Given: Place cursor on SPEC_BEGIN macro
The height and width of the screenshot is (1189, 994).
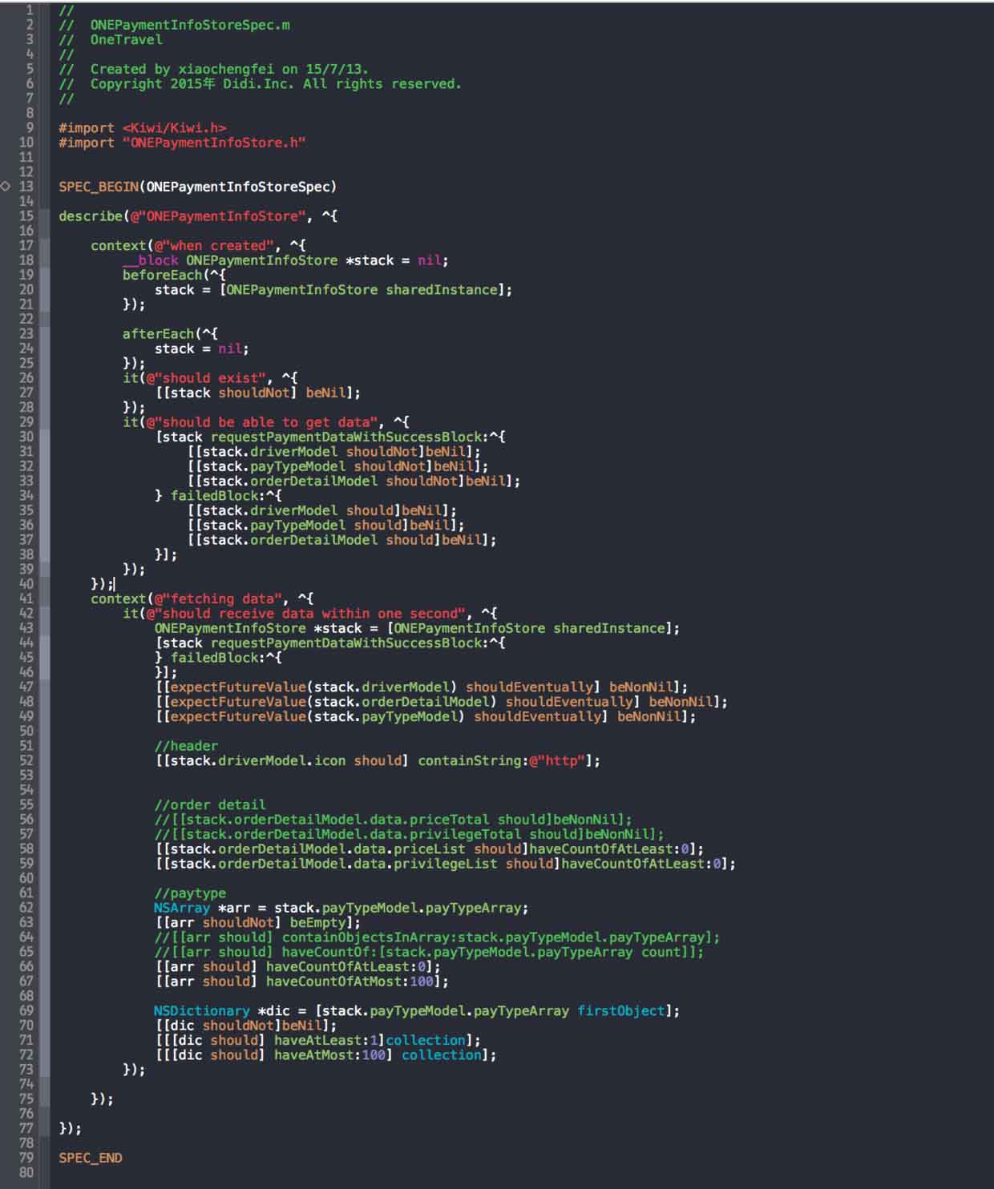Looking at the screenshot, I should coord(98,187).
